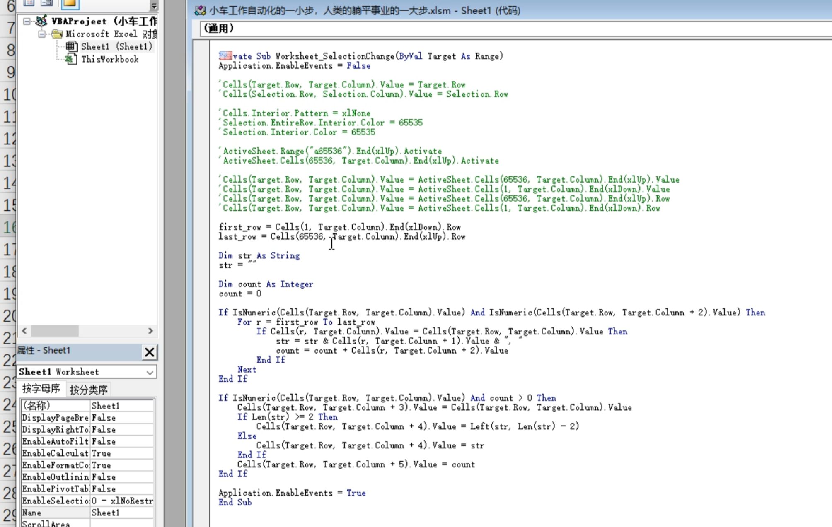
Task: Click the EnableFormatConditionsCalculation True value
Action: (122, 465)
